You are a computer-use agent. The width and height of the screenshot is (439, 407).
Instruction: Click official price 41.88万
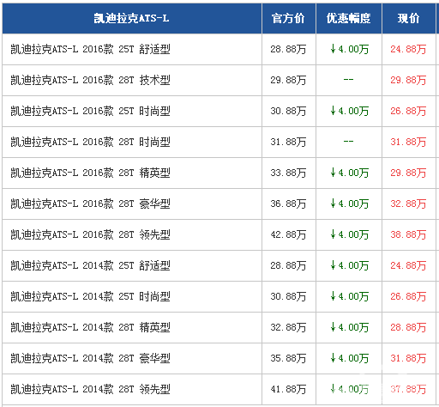288,389
